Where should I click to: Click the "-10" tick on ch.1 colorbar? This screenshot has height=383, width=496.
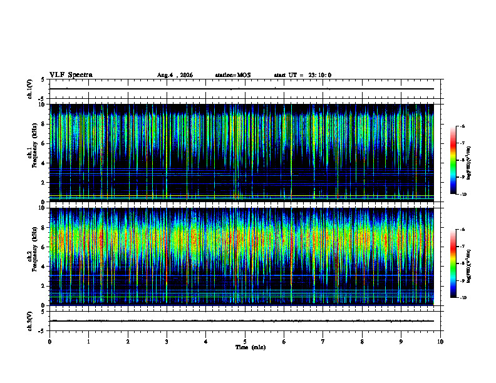pyautogui.click(x=463, y=195)
